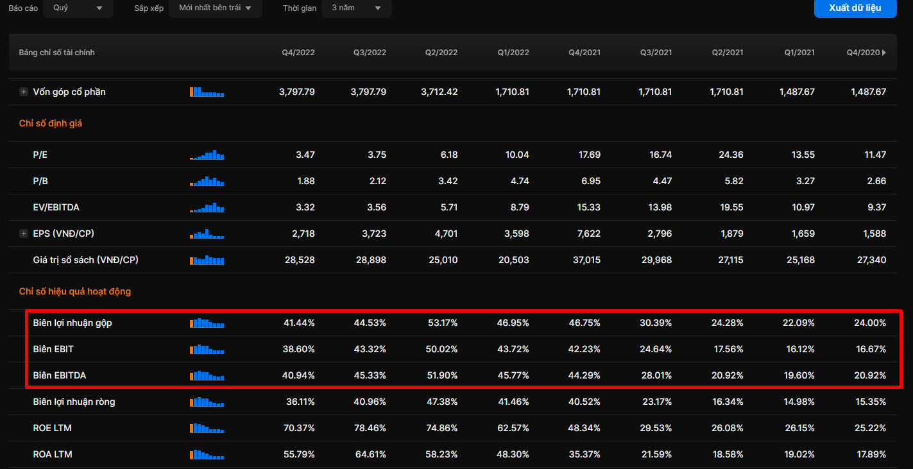Click the Q3/2022 column header

[x=370, y=53]
